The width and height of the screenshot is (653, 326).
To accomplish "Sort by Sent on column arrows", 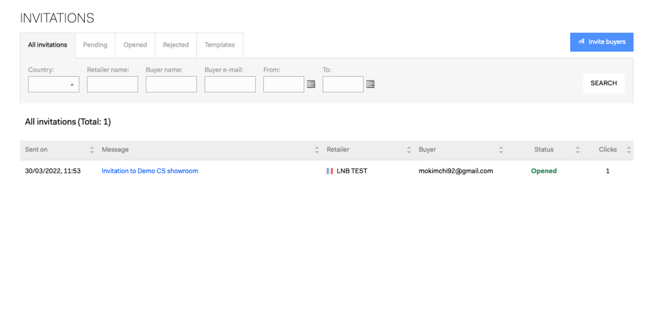I will tap(91, 150).
